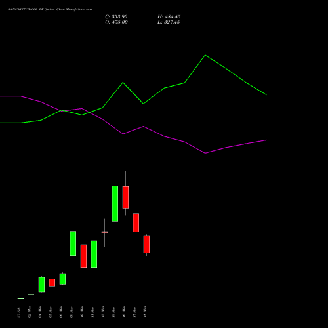Click the 27 Feb date label
Viewport: 328px width, 328px height.
click(x=19, y=312)
